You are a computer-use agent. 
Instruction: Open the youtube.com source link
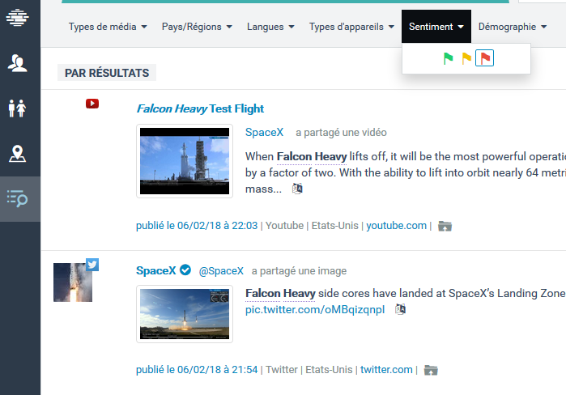396,226
